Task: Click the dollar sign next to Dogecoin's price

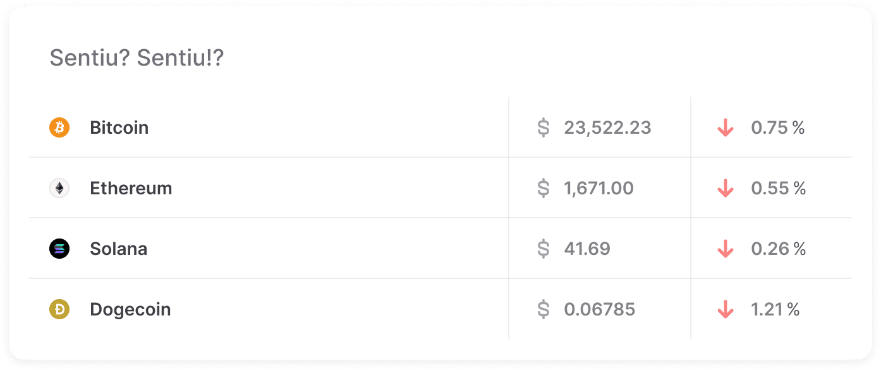Action: (x=542, y=309)
